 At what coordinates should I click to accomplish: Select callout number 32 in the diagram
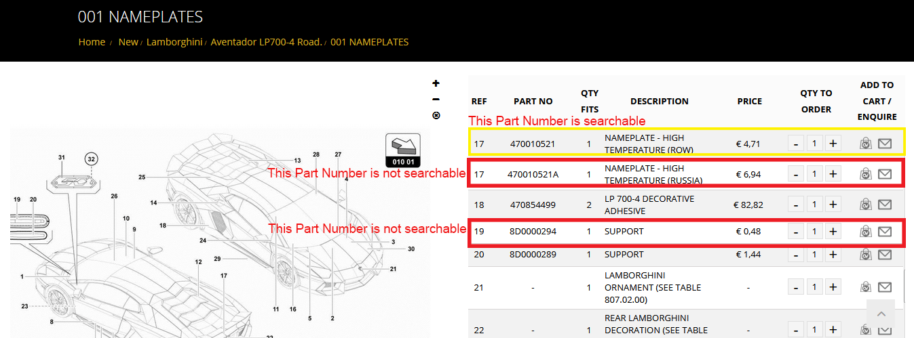91,159
